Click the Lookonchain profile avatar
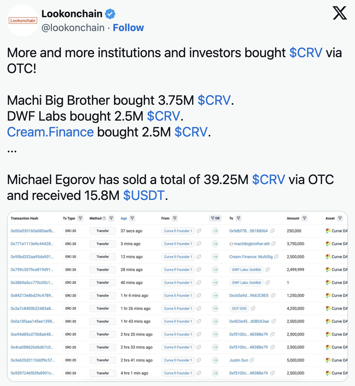Image resolution: width=355 pixels, height=386 pixels. 23,20
